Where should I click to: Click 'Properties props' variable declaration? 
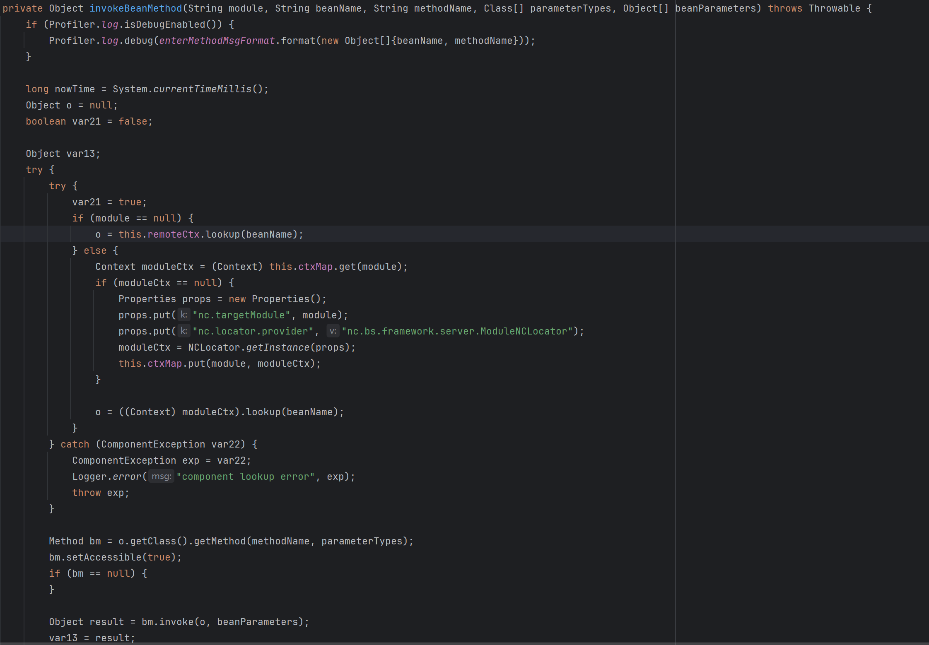tap(164, 299)
